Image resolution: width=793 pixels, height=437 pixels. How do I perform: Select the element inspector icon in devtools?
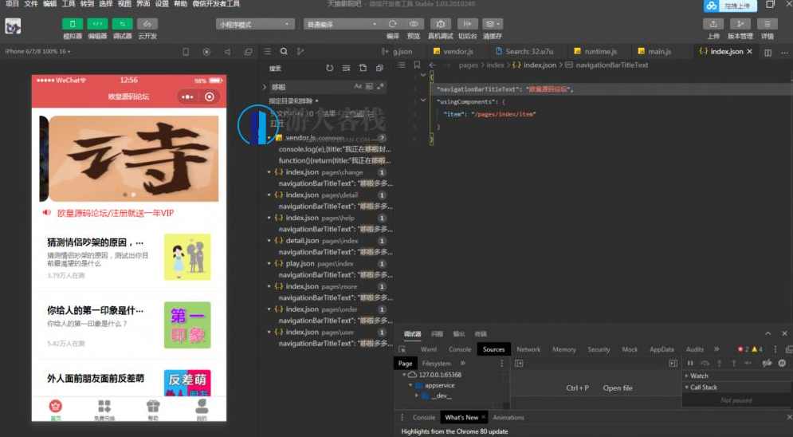tap(403, 349)
